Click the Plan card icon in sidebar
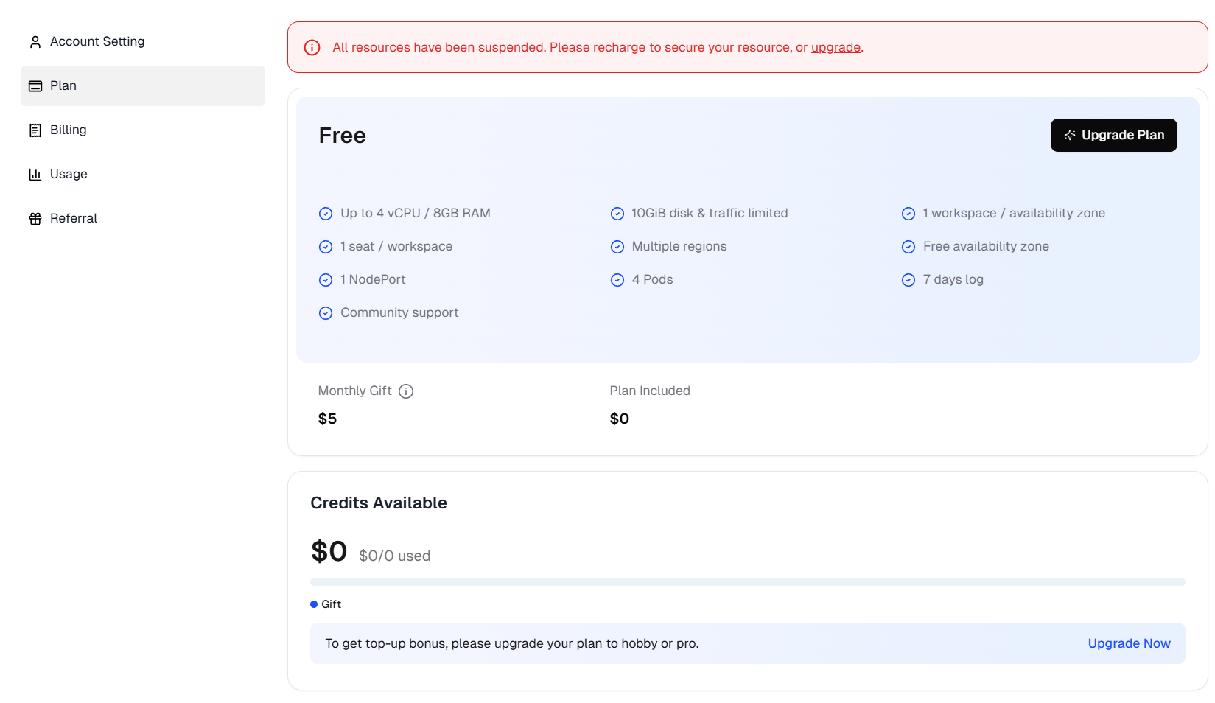The image size is (1215, 703). click(x=35, y=86)
